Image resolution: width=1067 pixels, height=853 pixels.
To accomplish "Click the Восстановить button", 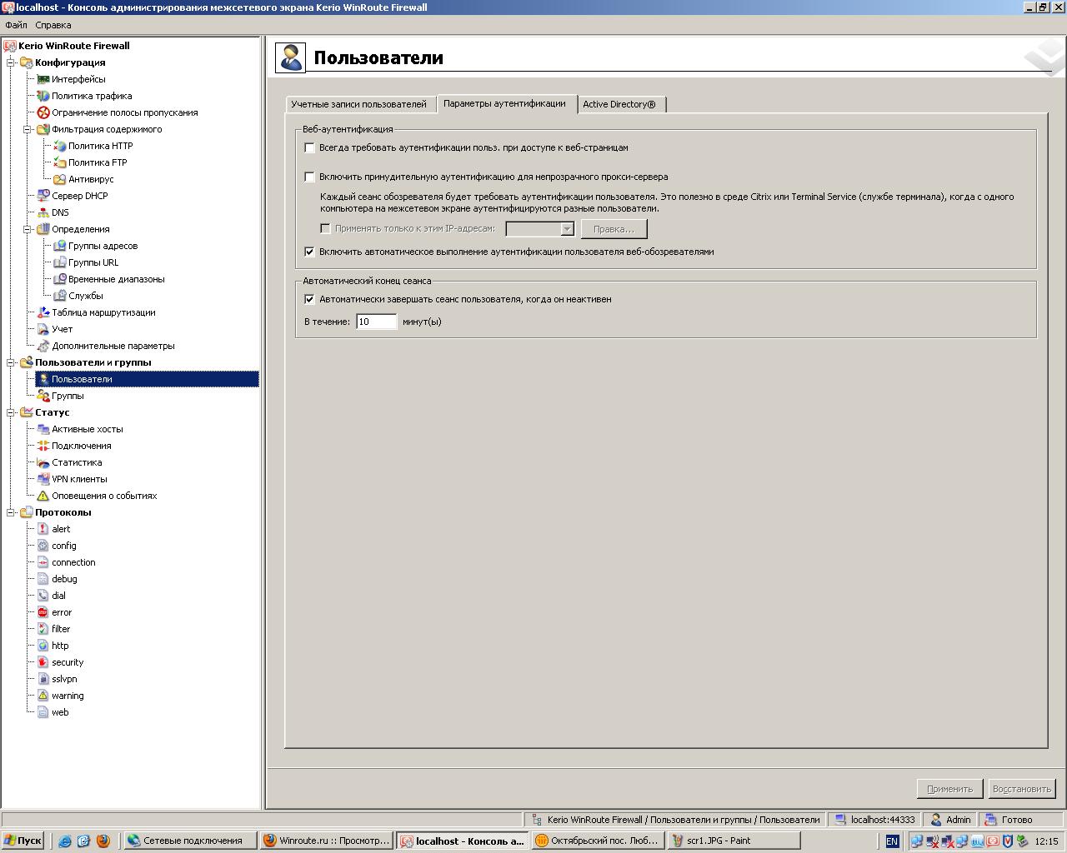I will click(1021, 789).
